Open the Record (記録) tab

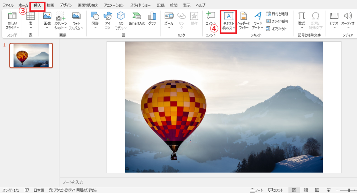point(161,5)
